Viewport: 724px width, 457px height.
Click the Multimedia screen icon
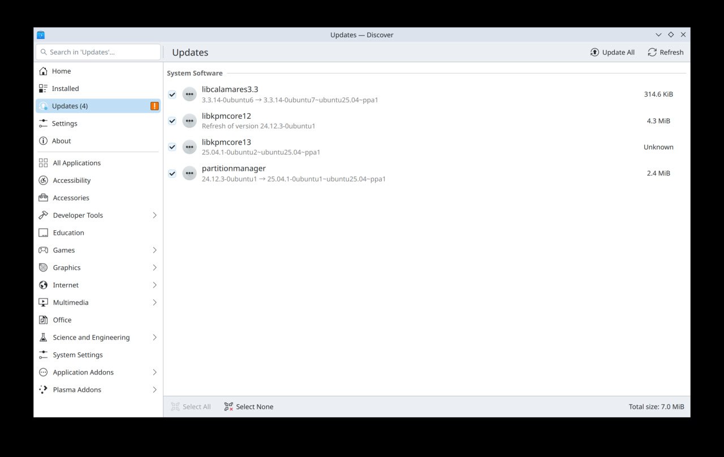tap(43, 303)
